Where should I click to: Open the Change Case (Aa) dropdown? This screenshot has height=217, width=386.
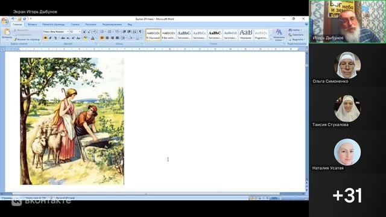click(78, 38)
